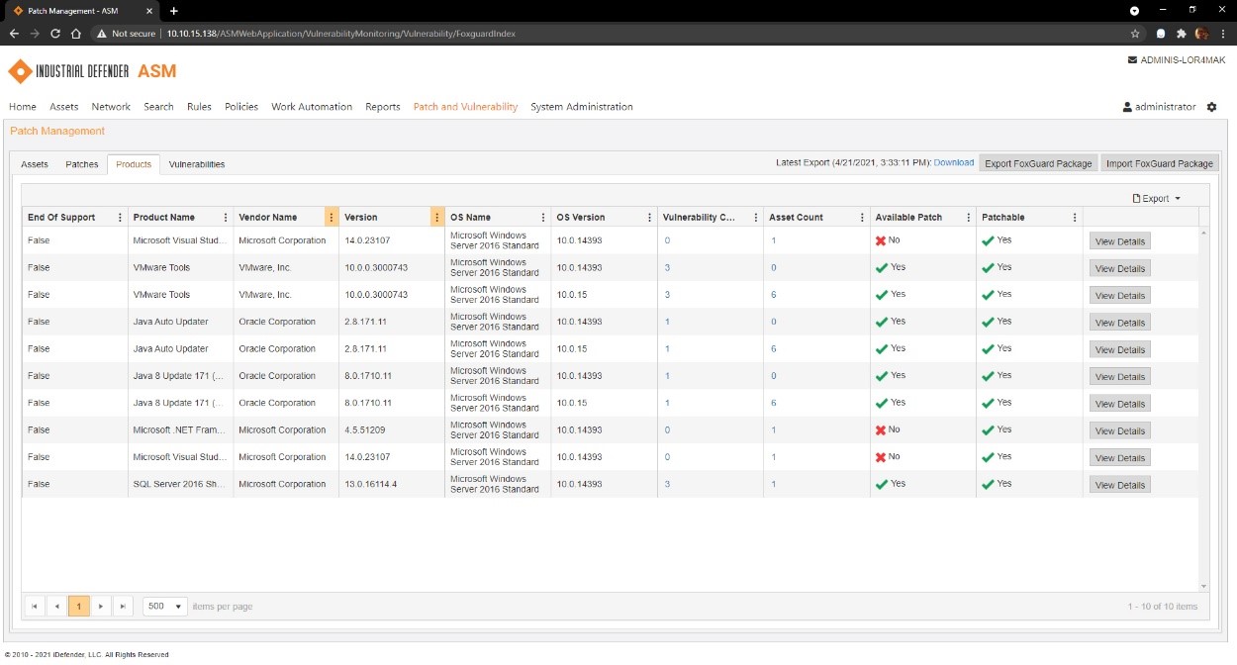Open administrator user menu
1237x665 pixels.
(x=1159, y=107)
